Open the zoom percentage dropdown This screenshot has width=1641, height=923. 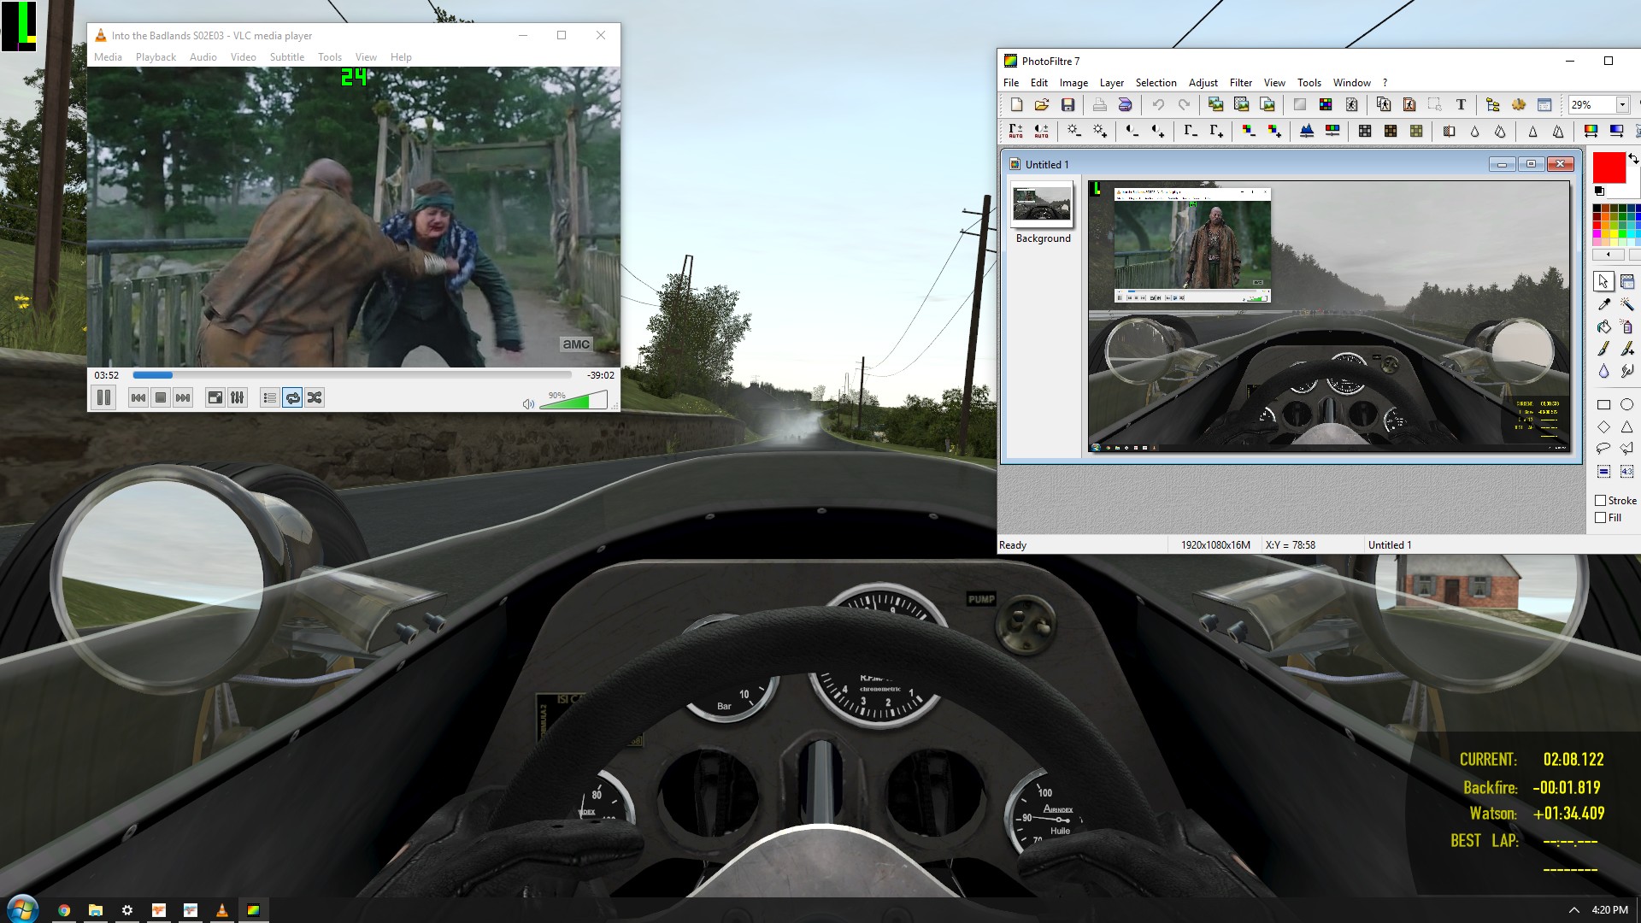coord(1621,104)
